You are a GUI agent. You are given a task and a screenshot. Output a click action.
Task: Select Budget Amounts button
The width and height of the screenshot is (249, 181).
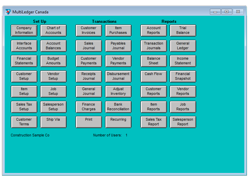[54, 61]
